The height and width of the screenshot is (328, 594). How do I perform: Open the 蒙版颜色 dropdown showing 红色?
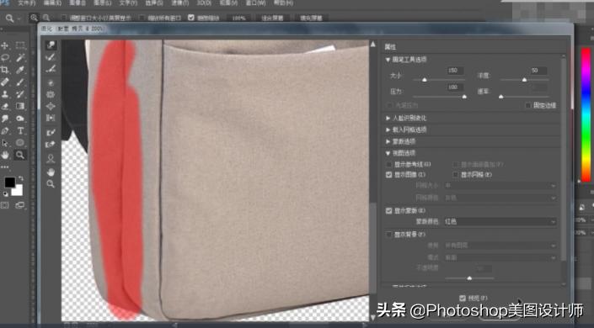point(500,222)
